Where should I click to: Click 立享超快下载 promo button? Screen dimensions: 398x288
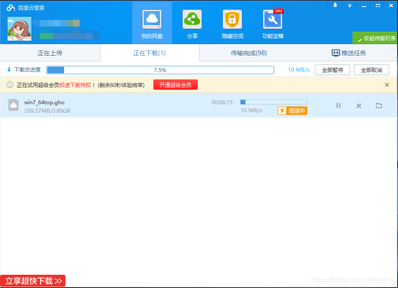33,281
